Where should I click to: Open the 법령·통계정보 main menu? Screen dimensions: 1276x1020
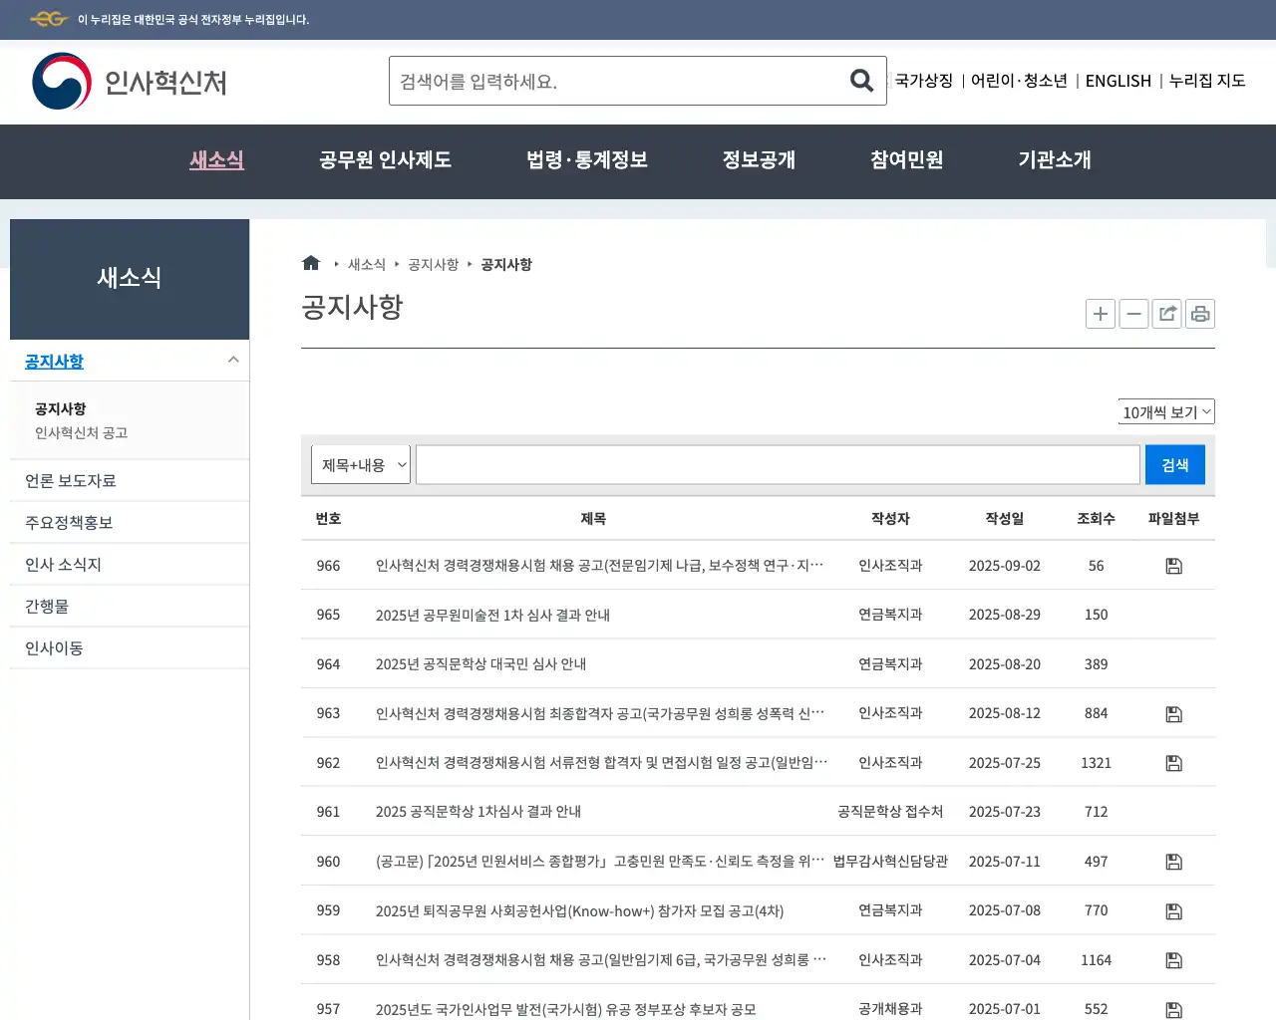[x=587, y=159]
